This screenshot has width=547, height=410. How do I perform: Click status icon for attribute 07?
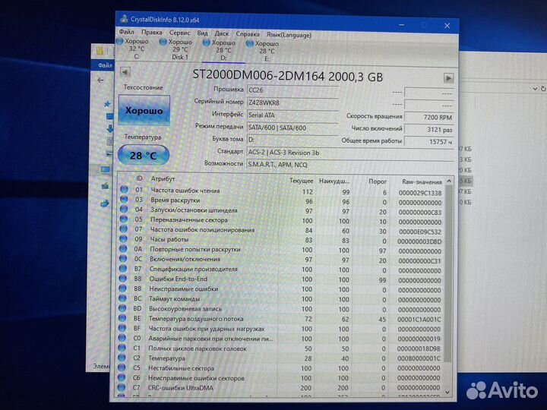(x=124, y=229)
